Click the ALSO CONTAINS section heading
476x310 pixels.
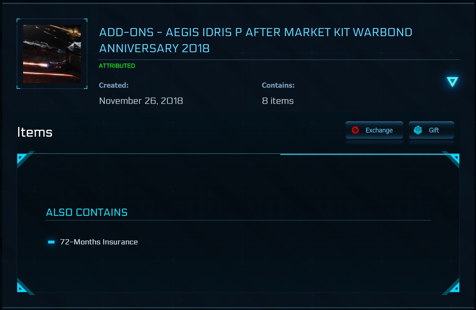[x=86, y=212]
